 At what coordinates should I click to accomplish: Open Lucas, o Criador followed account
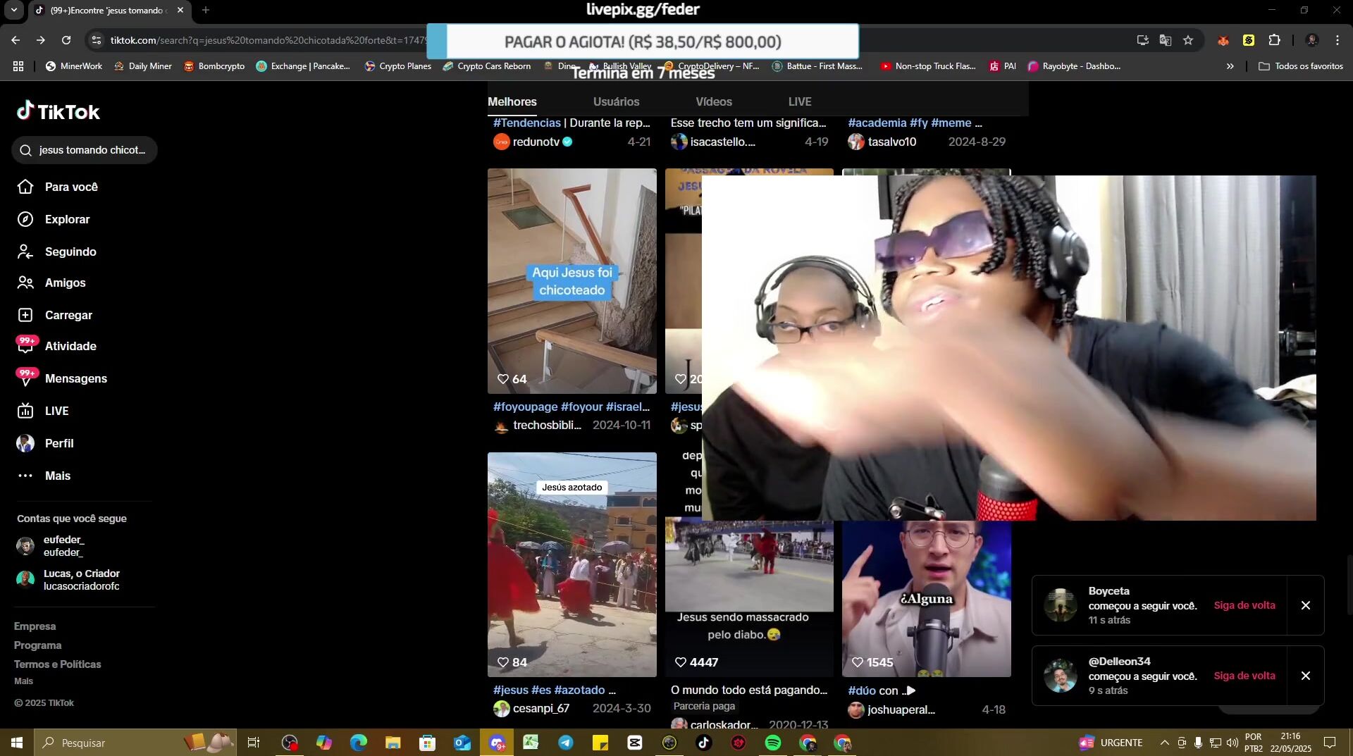pyautogui.click(x=68, y=580)
